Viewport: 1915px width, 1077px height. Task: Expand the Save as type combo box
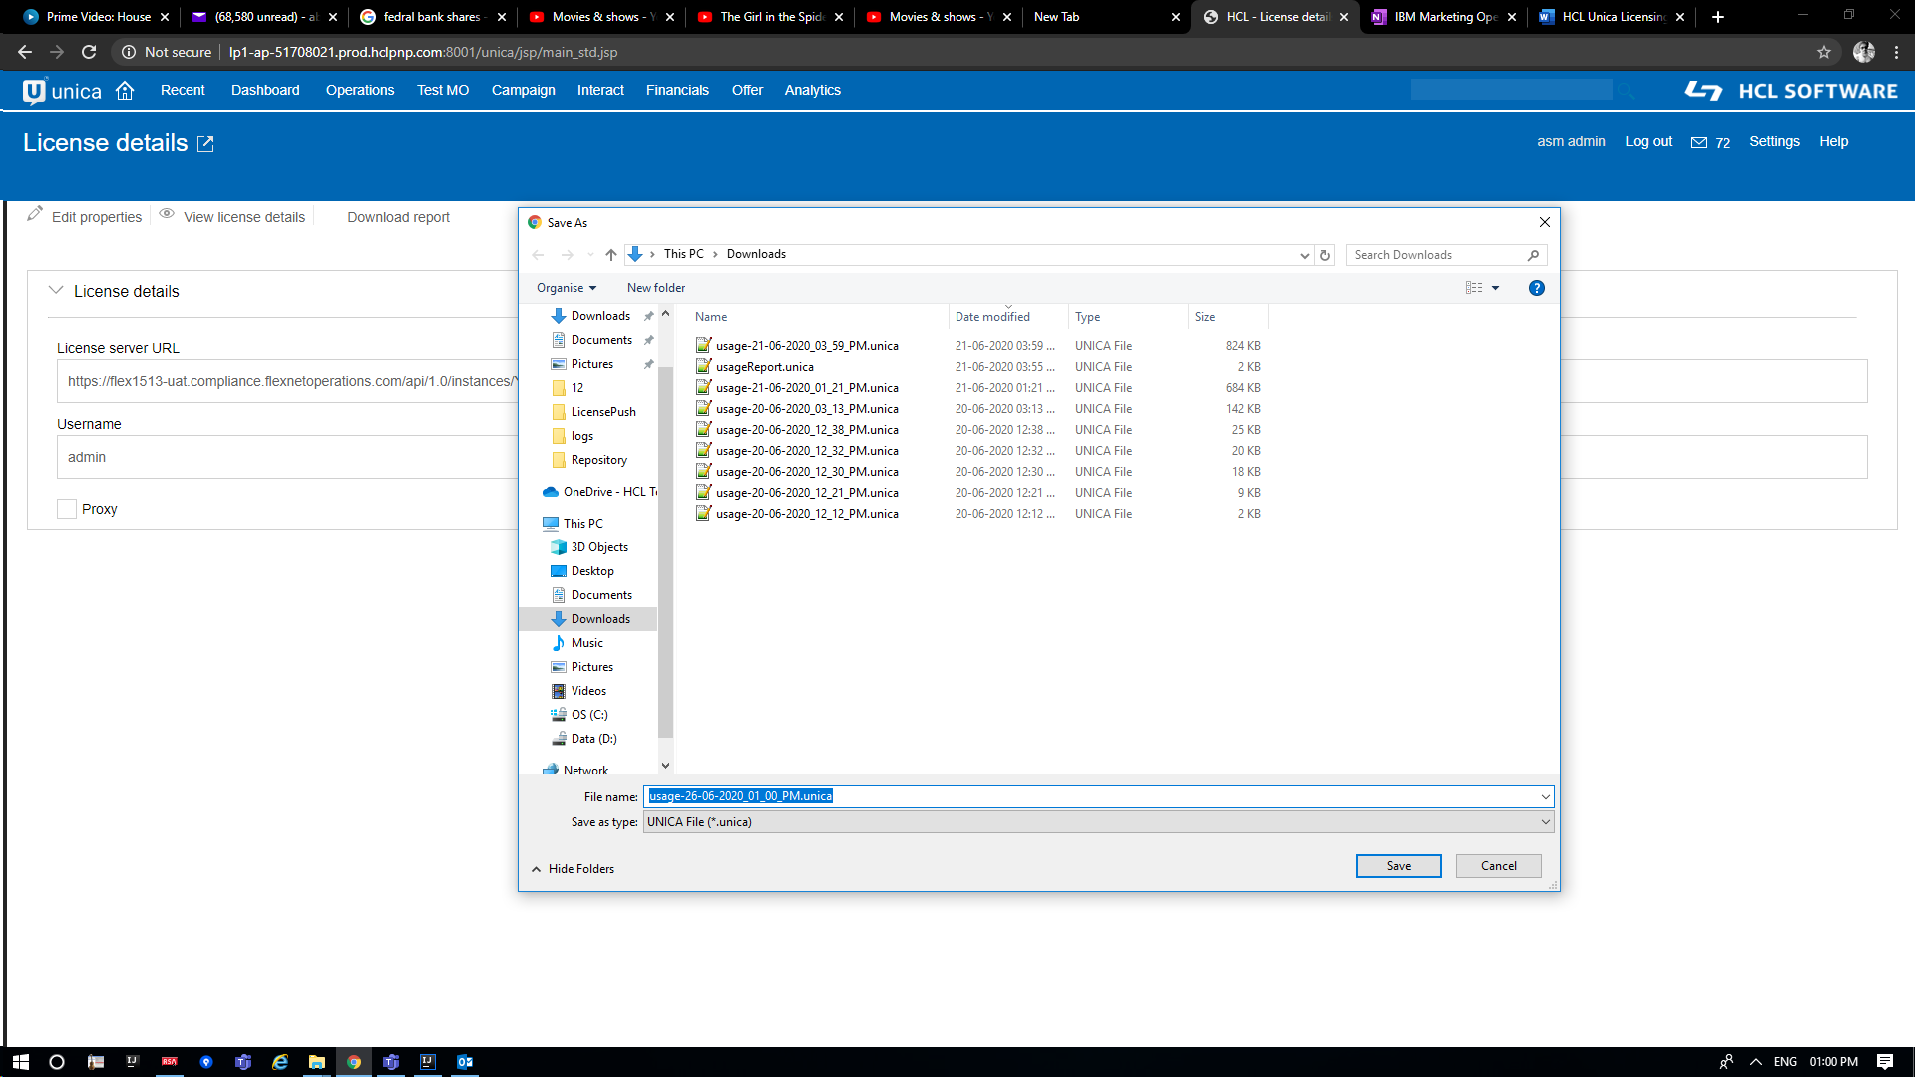pos(1545,822)
